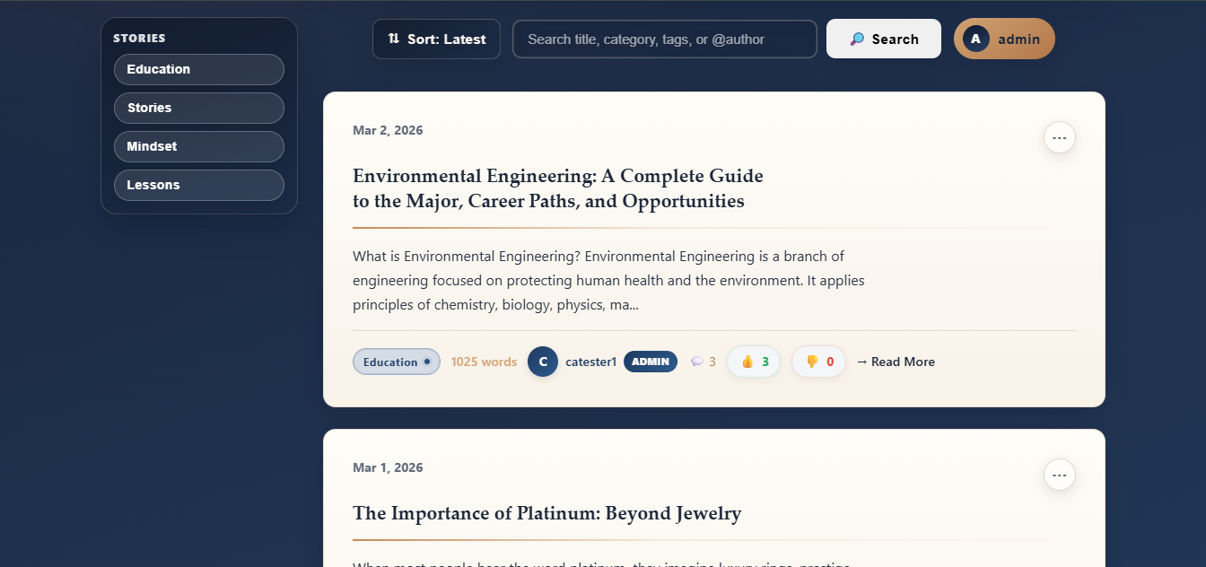Click the magnifier Search button

click(x=883, y=39)
